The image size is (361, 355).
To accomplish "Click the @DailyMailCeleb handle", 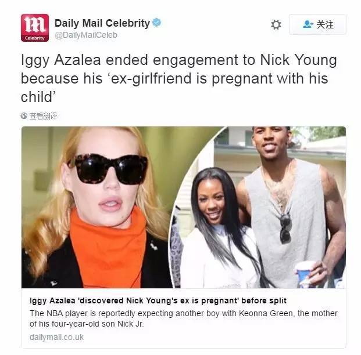I will tap(86, 35).
